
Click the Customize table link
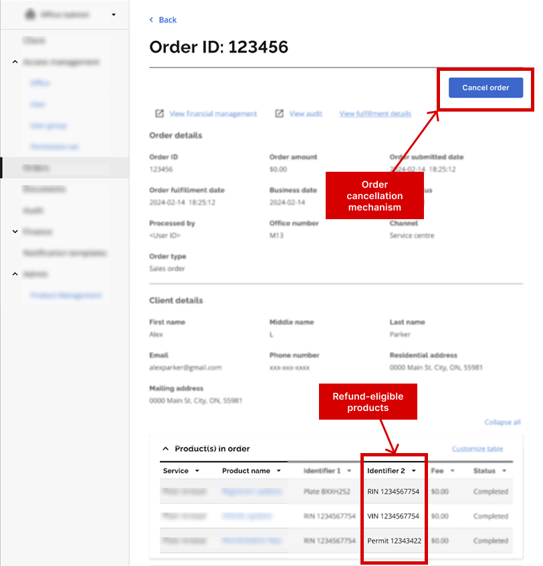point(477,448)
